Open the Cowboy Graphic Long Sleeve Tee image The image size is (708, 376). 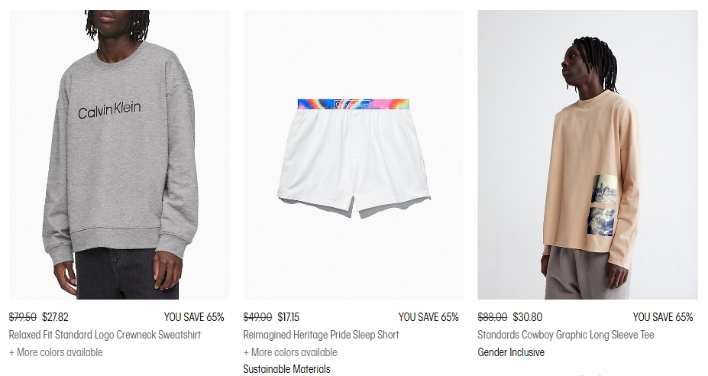(x=588, y=154)
